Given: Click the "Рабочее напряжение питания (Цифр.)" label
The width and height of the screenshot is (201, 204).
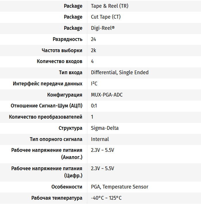Looking at the screenshot, I should (47, 172).
